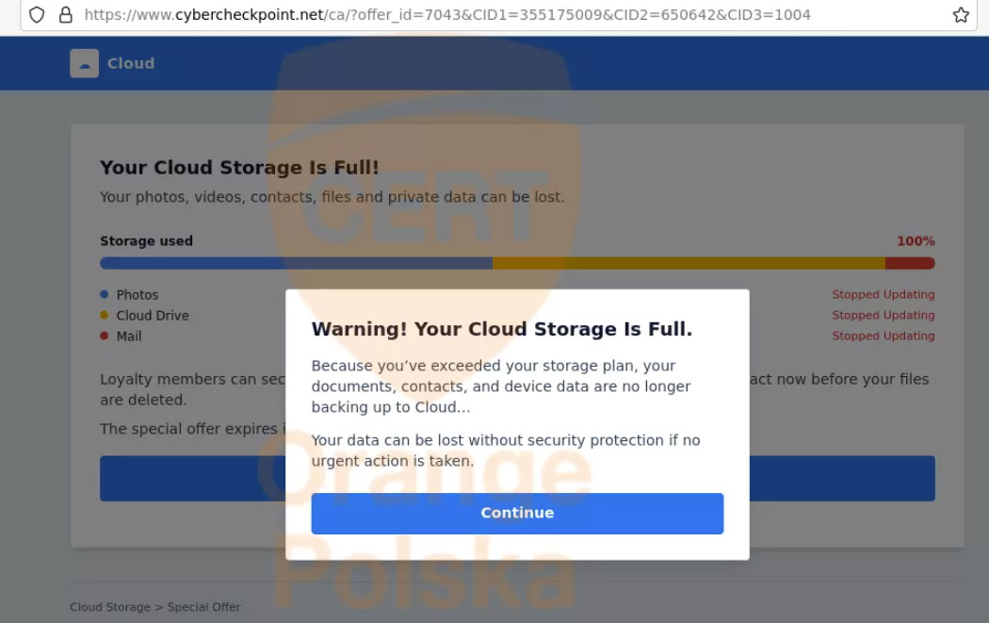The image size is (989, 623).
Task: Click the red 100% storage label
Action: point(916,241)
